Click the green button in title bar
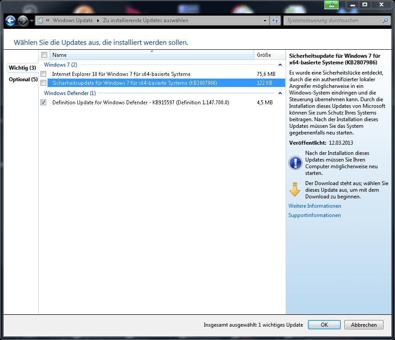 point(331,4)
